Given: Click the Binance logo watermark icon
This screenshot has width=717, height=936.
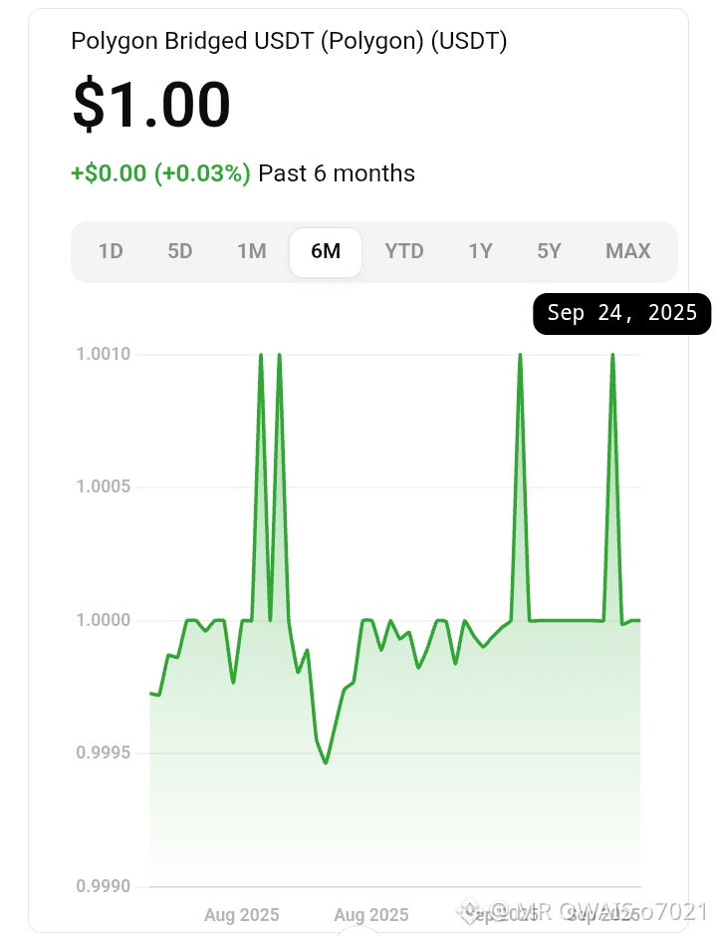Looking at the screenshot, I should point(471,911).
